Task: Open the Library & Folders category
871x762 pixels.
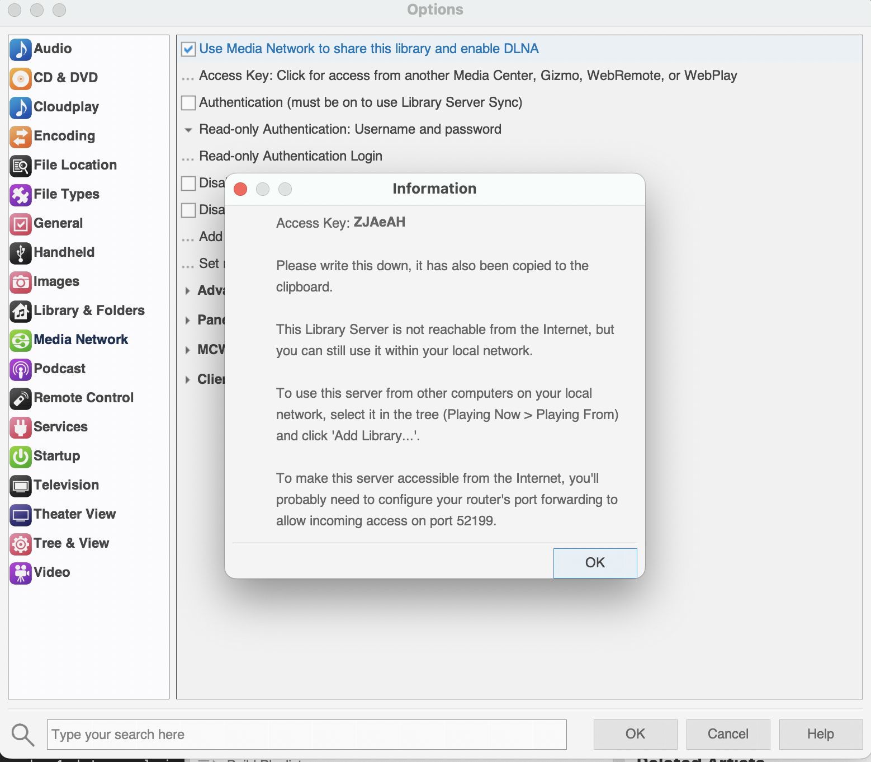Action: pos(89,311)
